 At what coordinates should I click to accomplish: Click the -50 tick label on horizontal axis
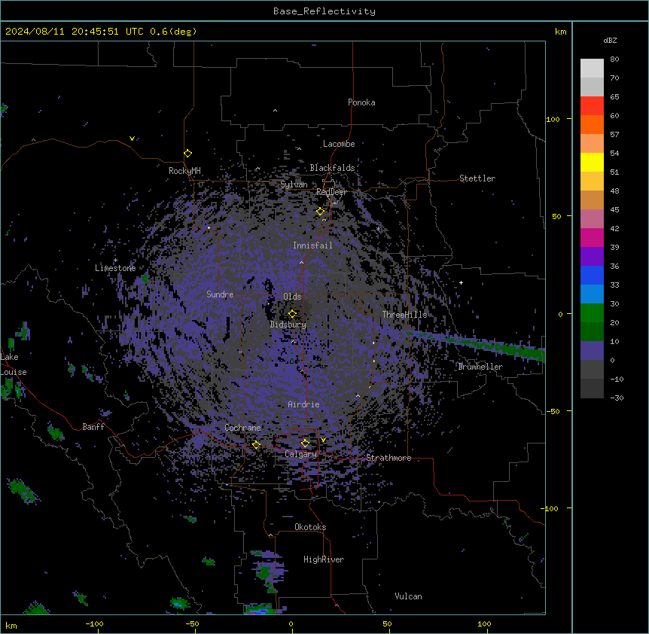pos(192,623)
